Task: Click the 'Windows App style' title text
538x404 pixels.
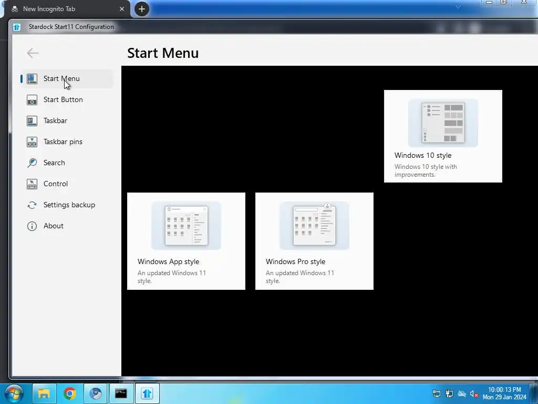Action: [x=168, y=261]
